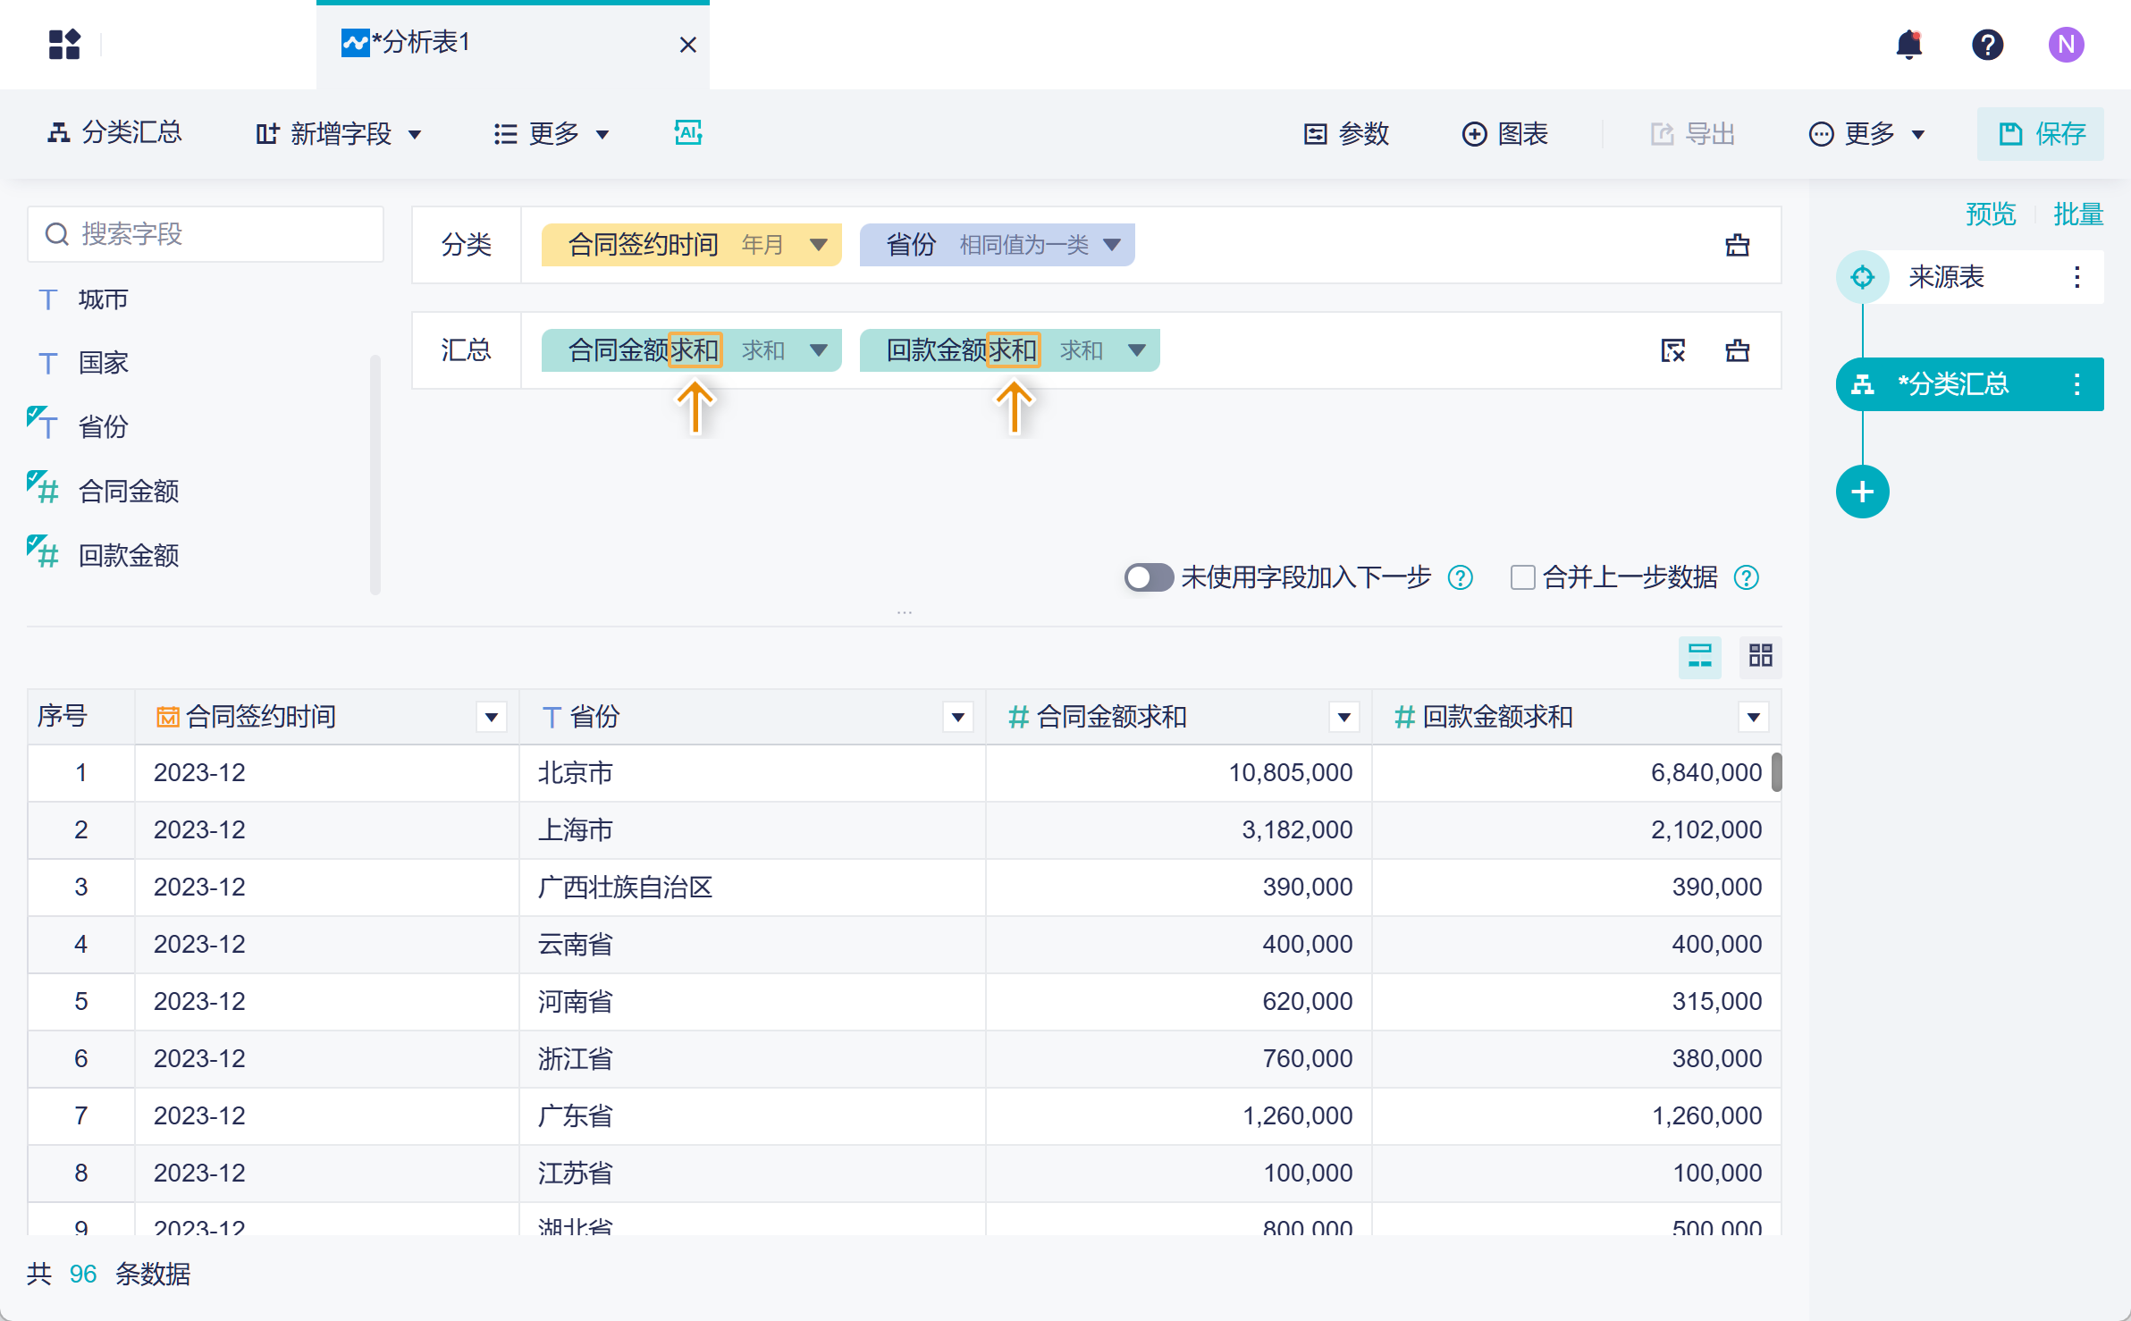Select the list table view toggle
Image resolution: width=2131 pixels, height=1321 pixels.
[x=1699, y=656]
